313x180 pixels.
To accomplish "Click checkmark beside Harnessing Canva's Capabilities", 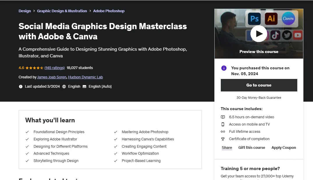I will [x=115, y=139].
